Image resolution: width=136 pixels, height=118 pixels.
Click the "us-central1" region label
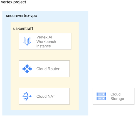(x=23, y=28)
